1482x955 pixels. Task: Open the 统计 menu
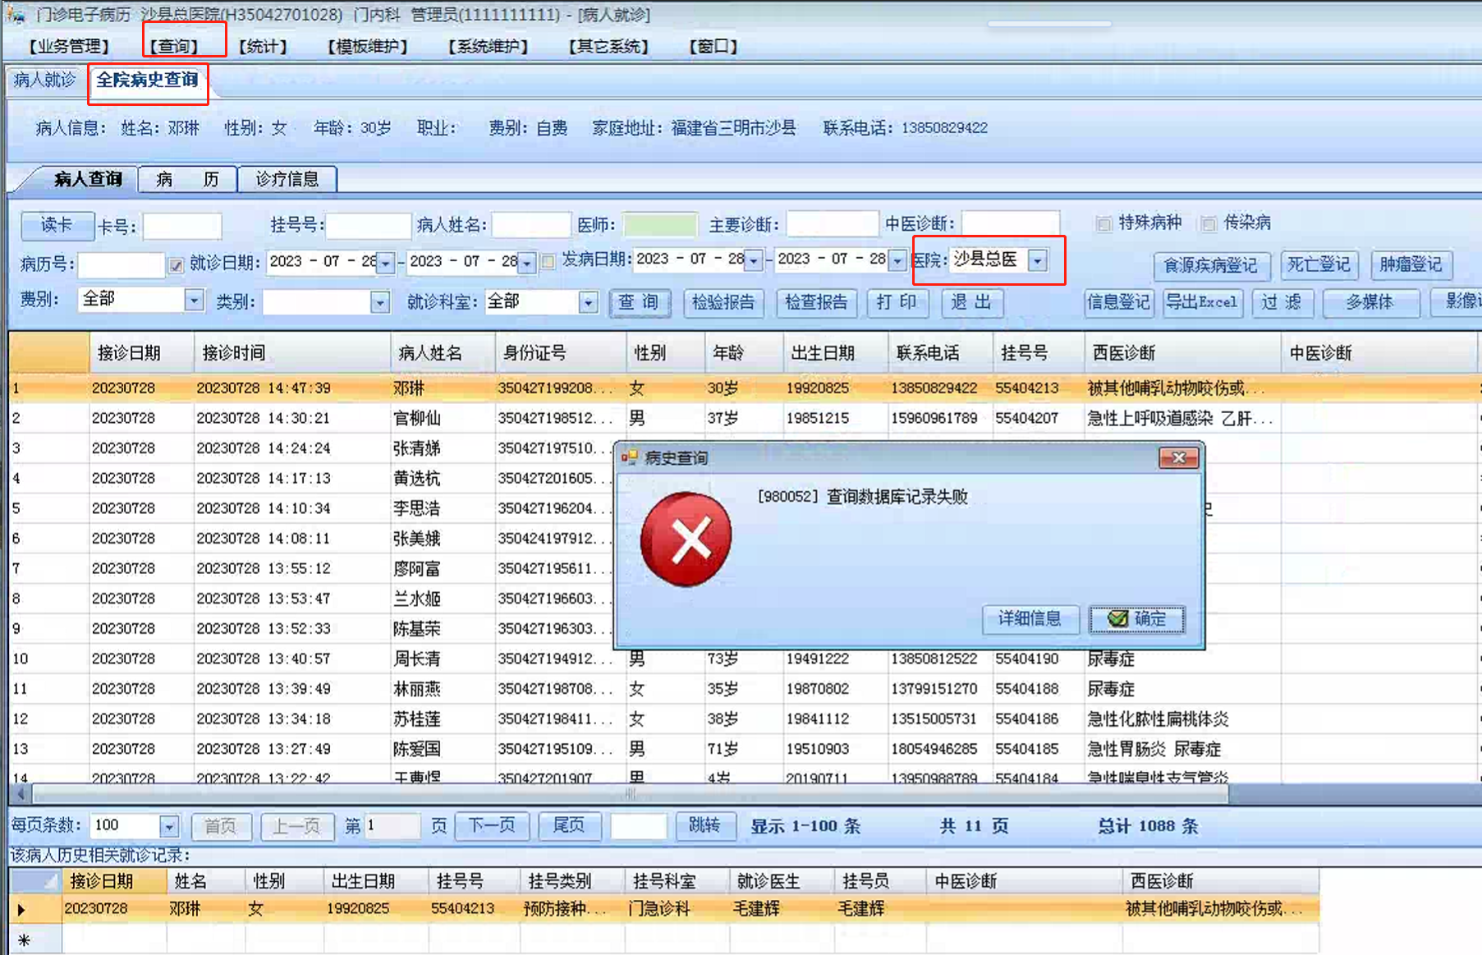(263, 47)
